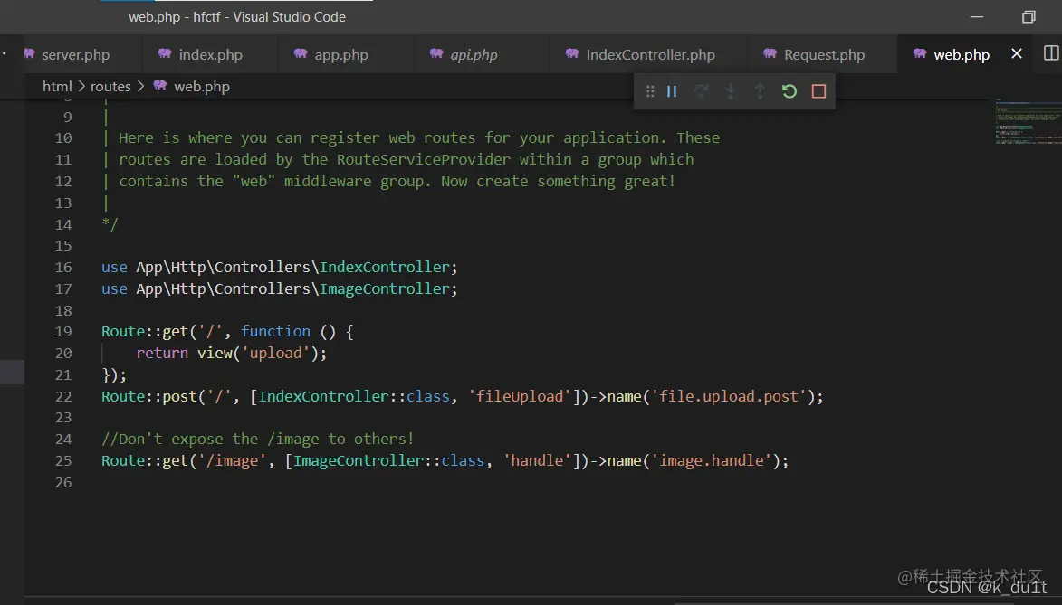Restore down the VS Code window
The width and height of the screenshot is (1062, 605).
[x=1029, y=17]
